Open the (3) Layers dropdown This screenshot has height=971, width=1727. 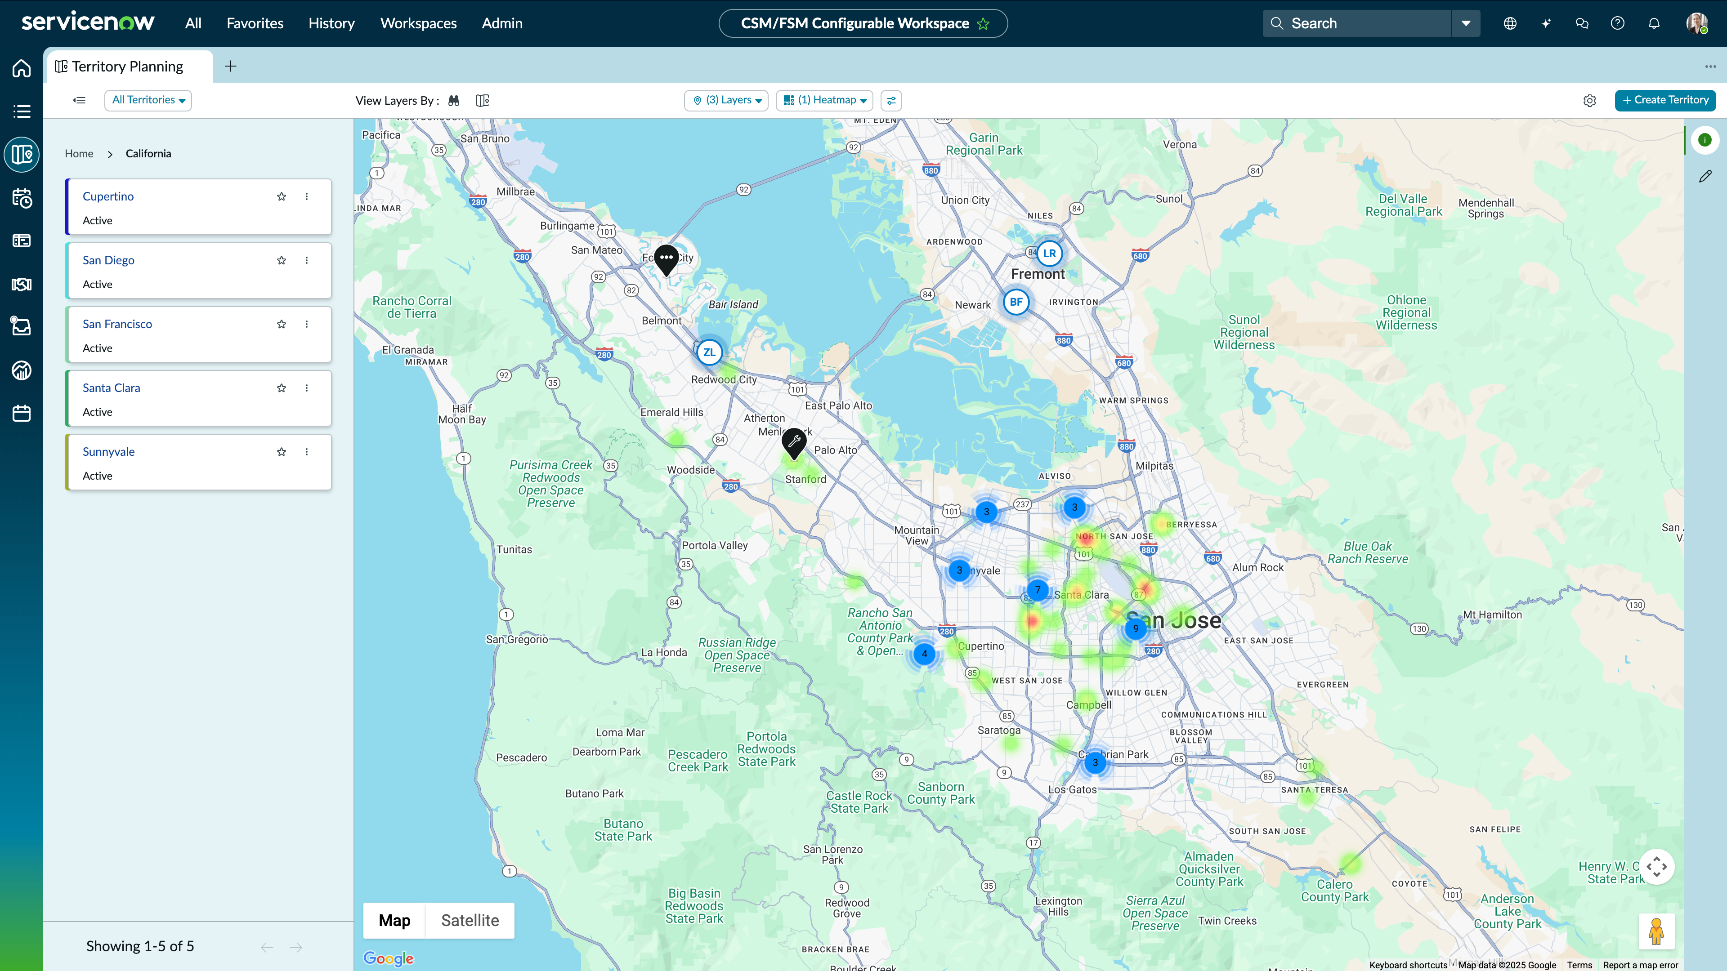coord(727,100)
